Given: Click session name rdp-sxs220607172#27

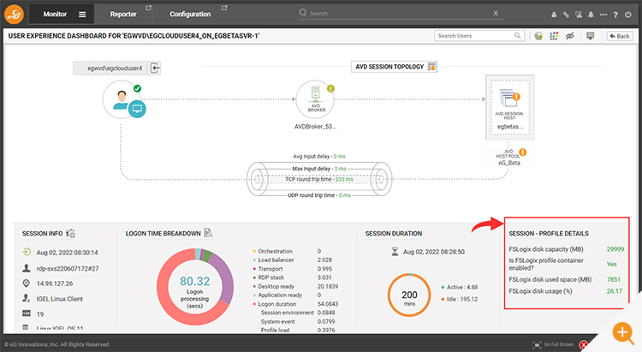Looking at the screenshot, I should [x=68, y=268].
